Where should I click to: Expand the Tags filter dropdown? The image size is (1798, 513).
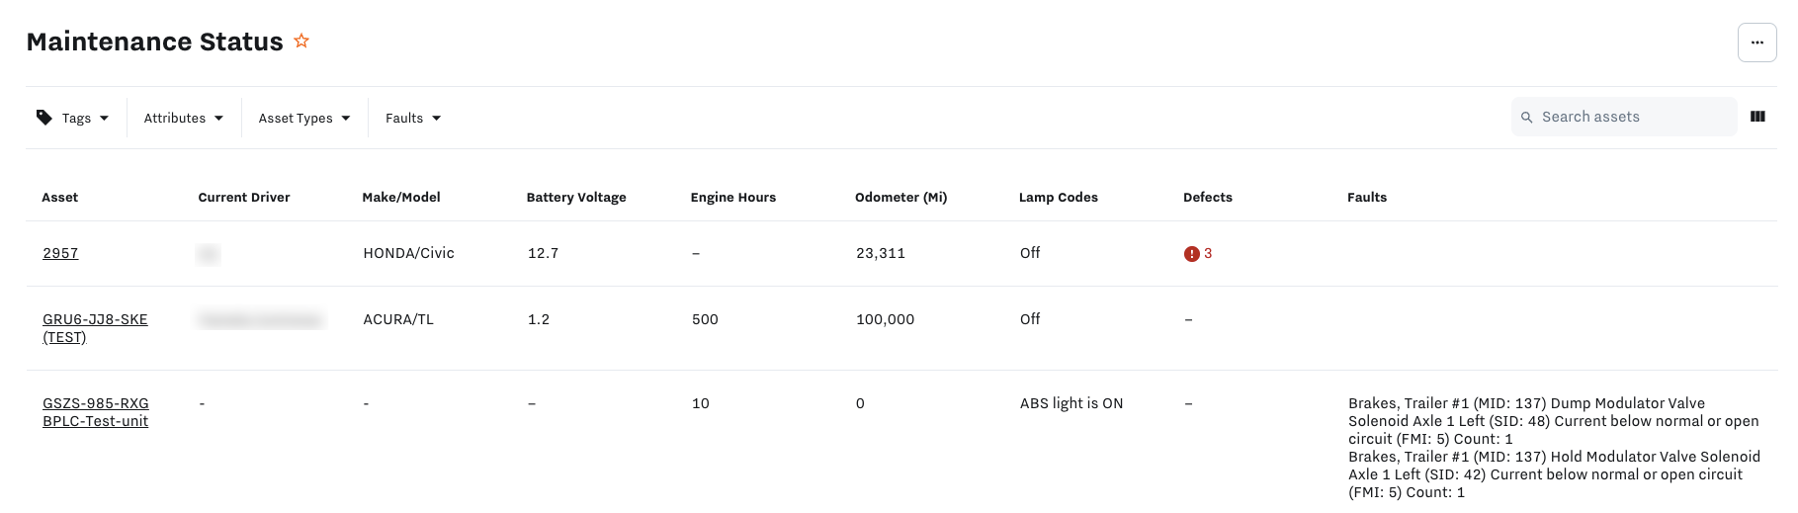(74, 118)
